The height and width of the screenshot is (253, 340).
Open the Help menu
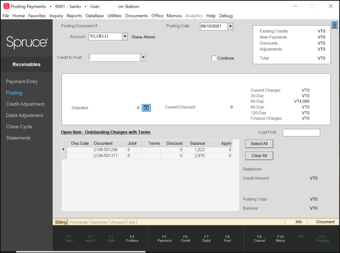point(211,16)
